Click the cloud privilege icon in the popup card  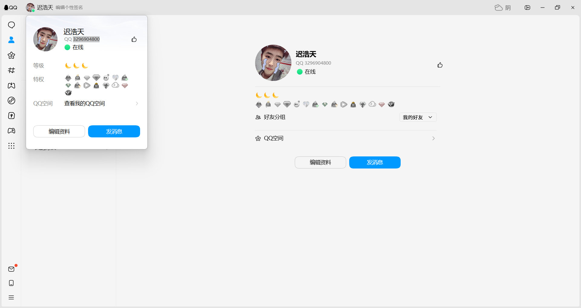click(115, 85)
